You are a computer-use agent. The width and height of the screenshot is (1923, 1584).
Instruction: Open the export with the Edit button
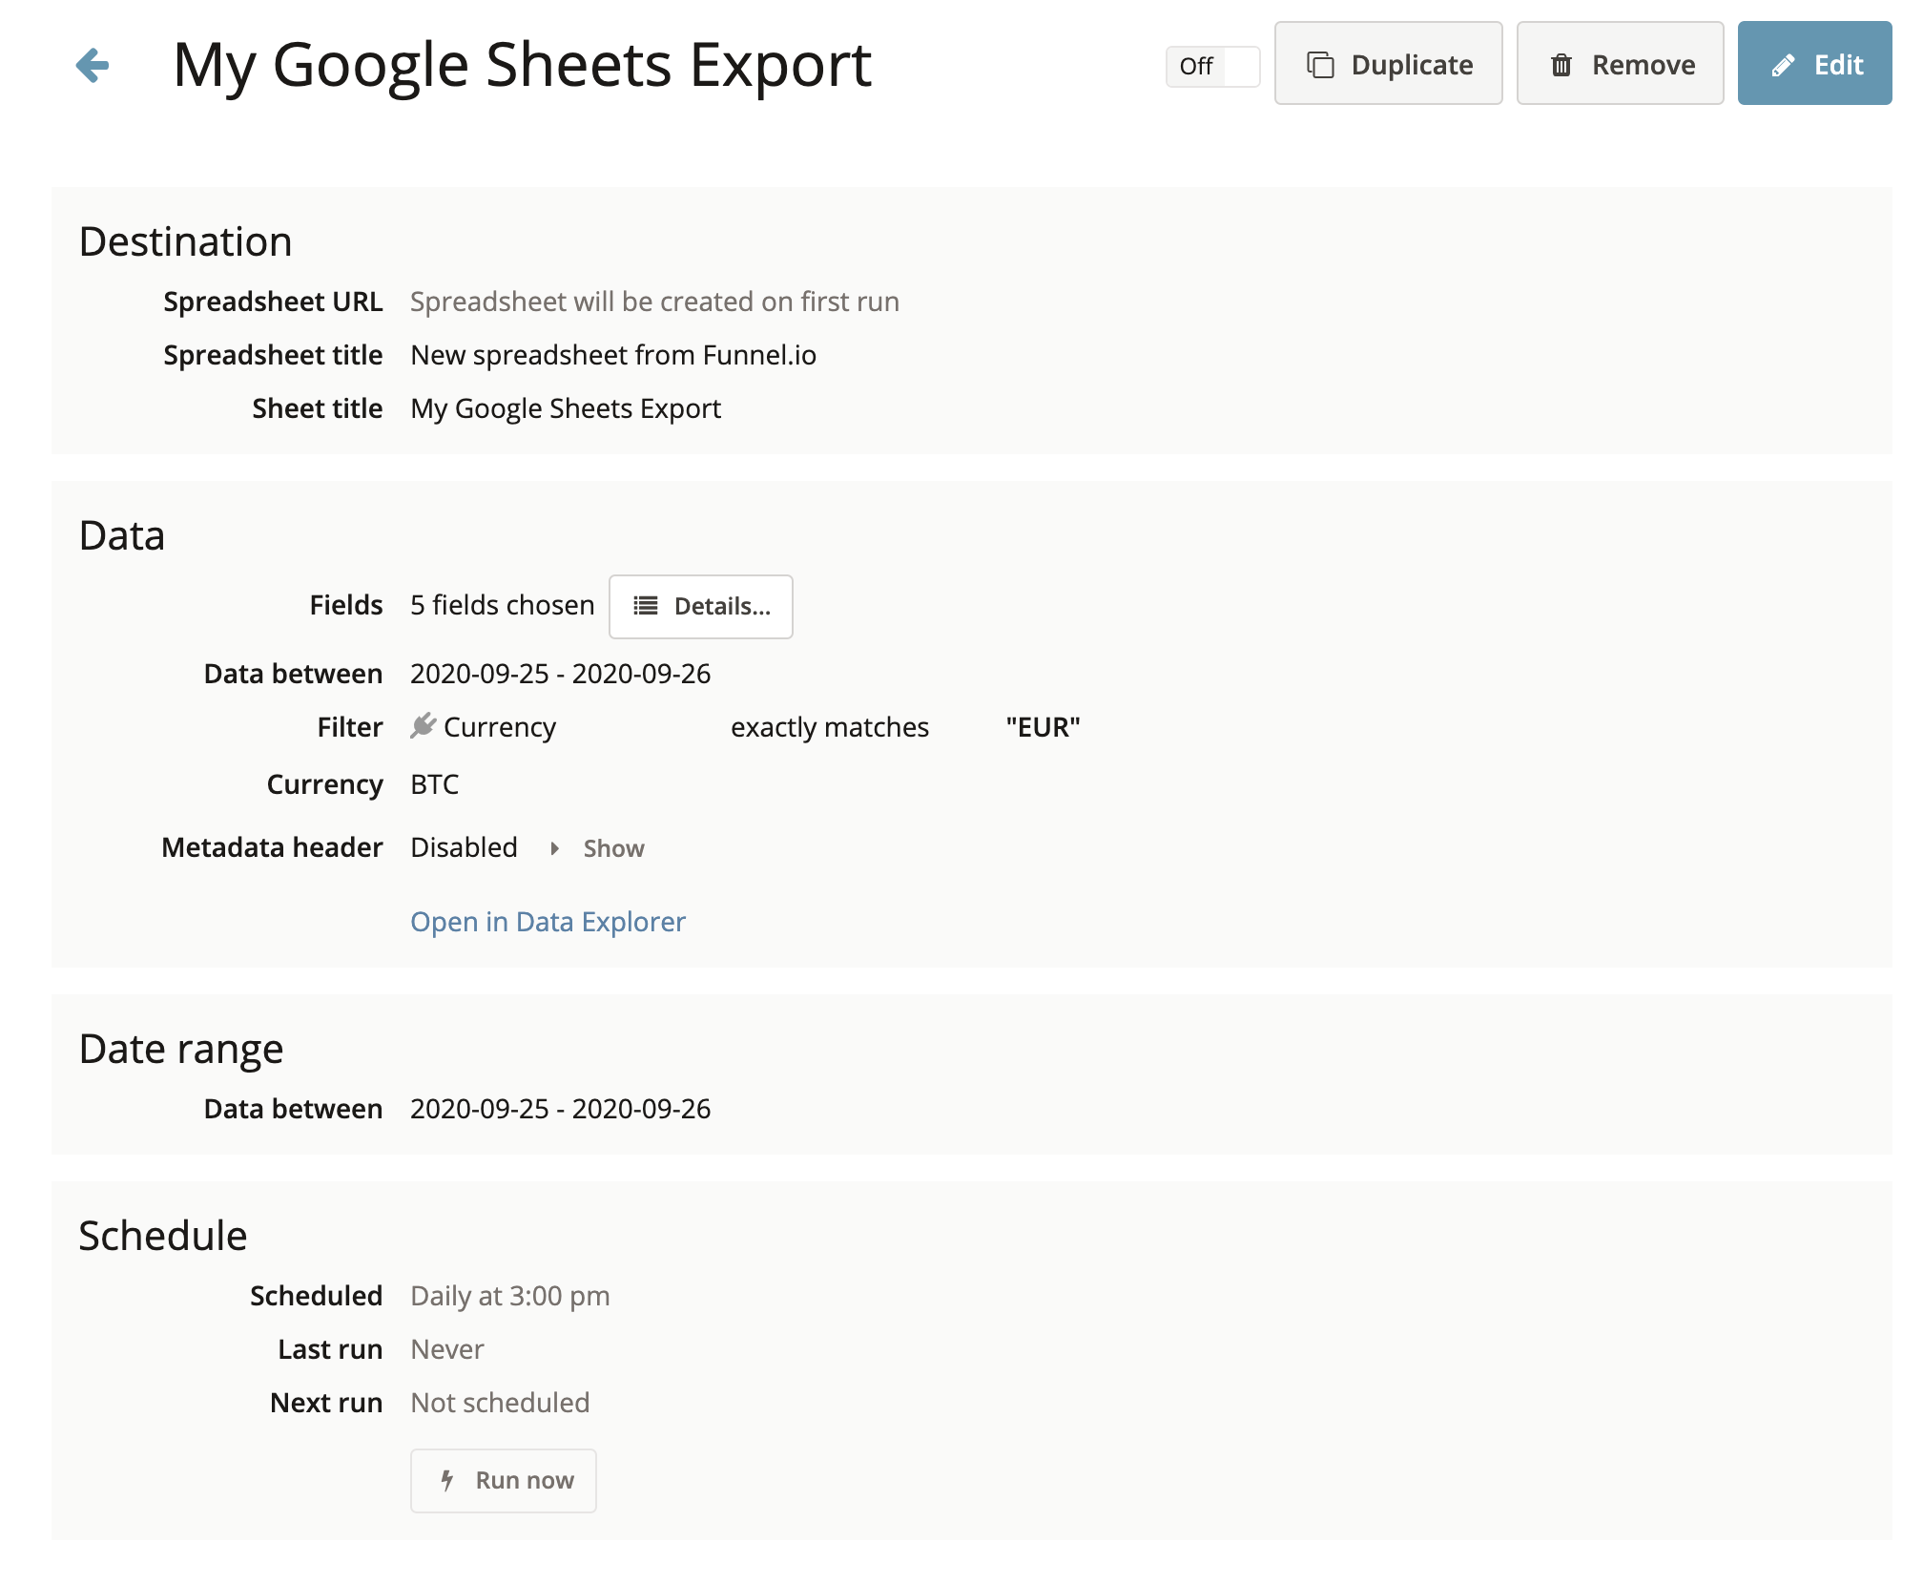pos(1814,64)
